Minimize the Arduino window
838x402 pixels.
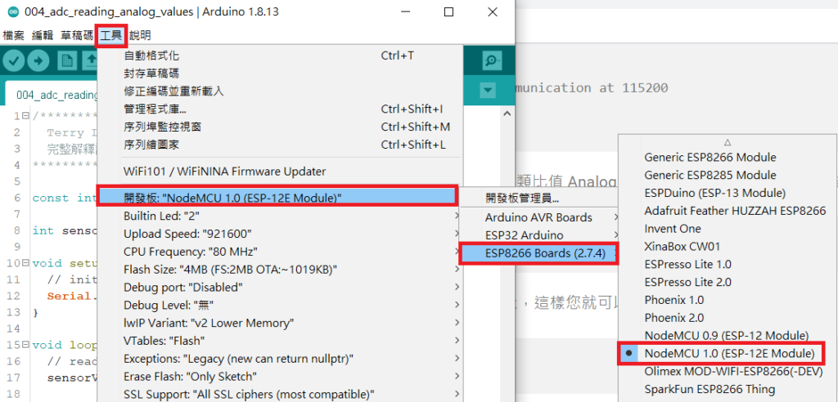411,12
